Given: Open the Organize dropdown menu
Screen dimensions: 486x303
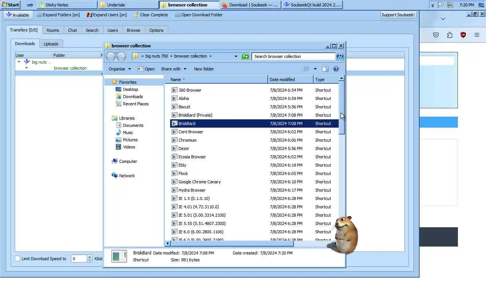Looking at the screenshot, I should point(120,69).
